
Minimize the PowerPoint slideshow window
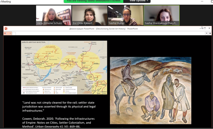pyautogui.click(x=200, y=28)
